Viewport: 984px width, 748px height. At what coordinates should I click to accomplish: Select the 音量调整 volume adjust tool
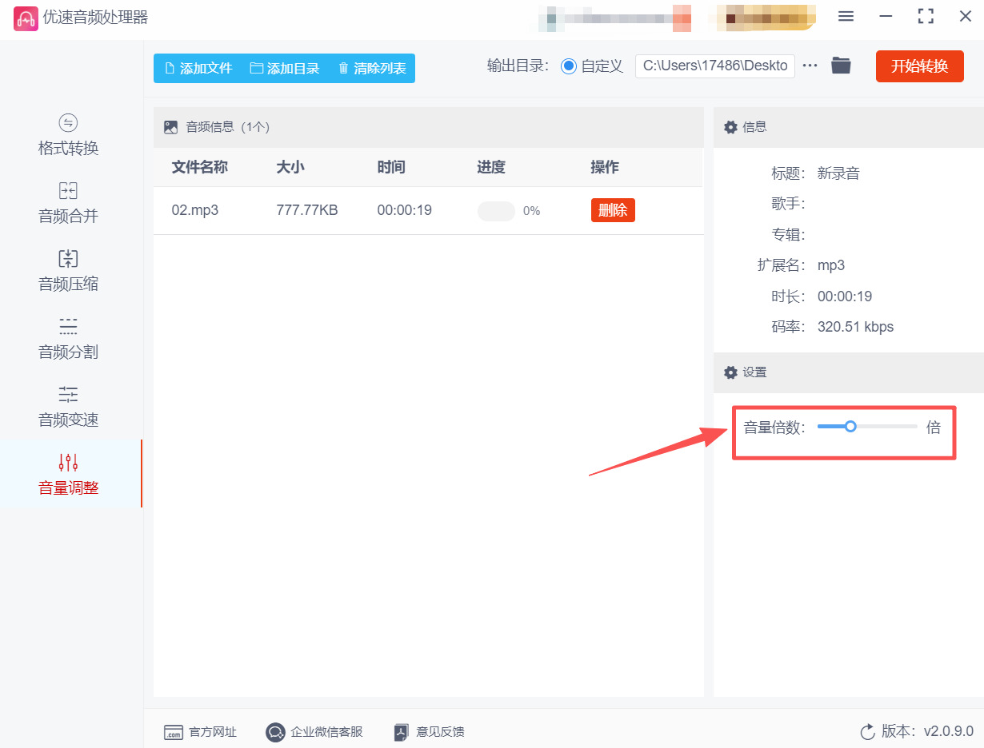[x=68, y=475]
